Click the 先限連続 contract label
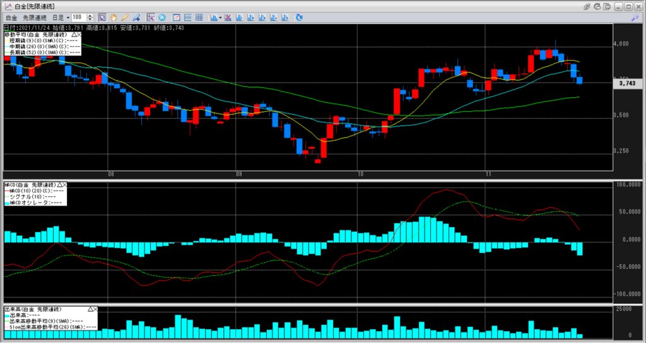Image resolution: width=646 pixels, height=343 pixels. tap(34, 18)
